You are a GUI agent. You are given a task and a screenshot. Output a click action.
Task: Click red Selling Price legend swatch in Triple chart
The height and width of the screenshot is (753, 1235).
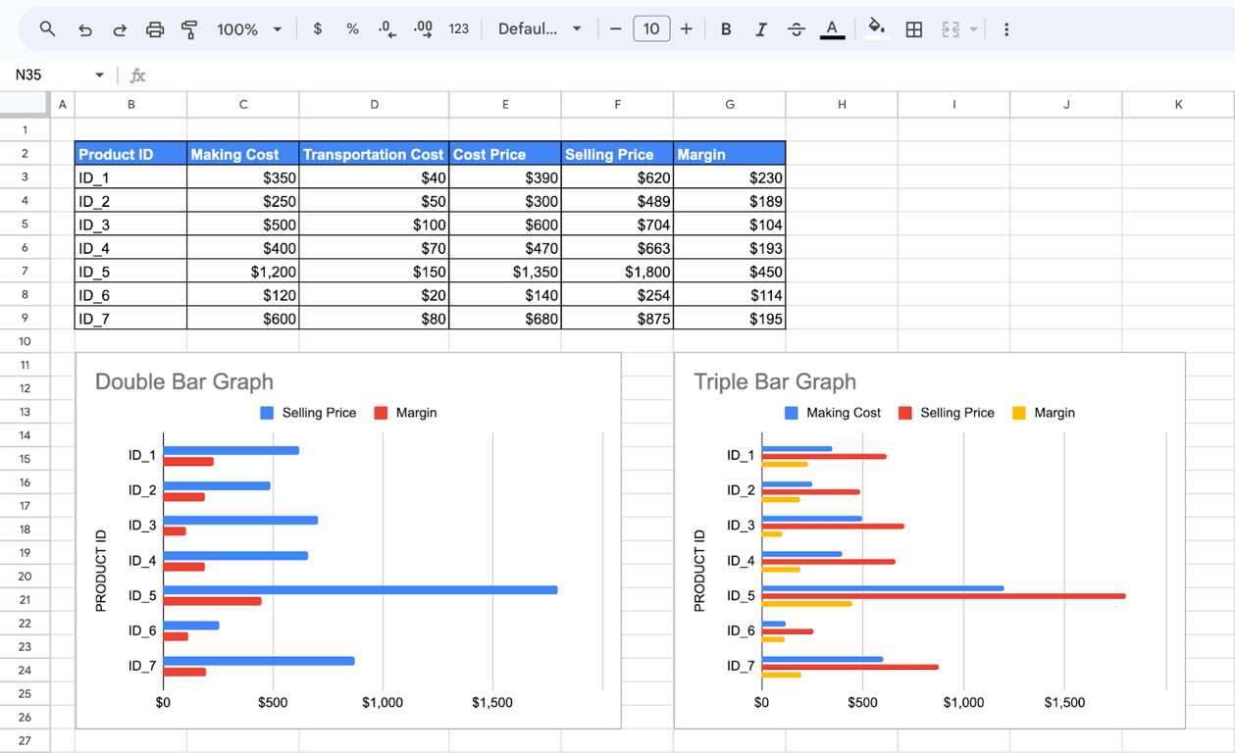point(905,413)
